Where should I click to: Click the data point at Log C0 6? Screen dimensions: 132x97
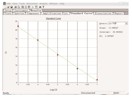(77, 69)
